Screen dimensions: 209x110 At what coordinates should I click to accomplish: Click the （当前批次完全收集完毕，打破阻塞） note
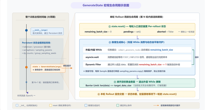(x=150, y=85)
